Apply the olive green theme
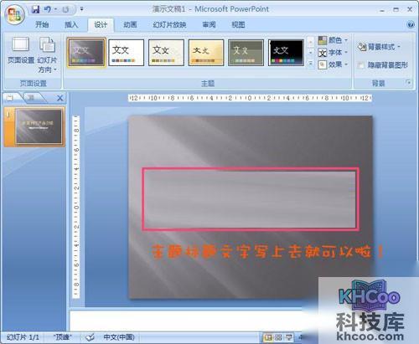The height and width of the screenshot is (344, 419). 246,53
